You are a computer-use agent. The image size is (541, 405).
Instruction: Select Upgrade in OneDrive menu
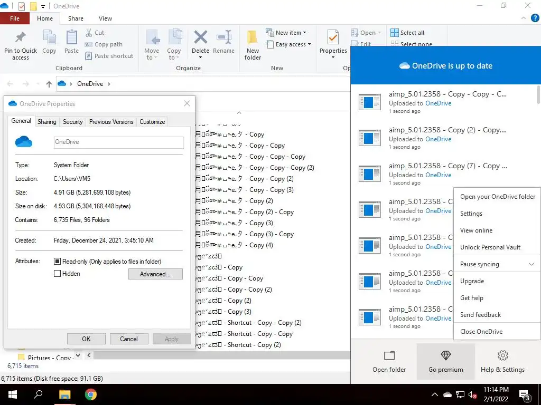[497, 281]
